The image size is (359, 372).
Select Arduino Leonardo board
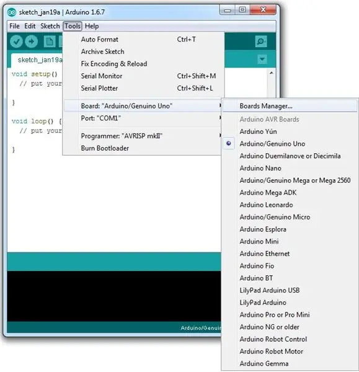[x=290, y=205]
